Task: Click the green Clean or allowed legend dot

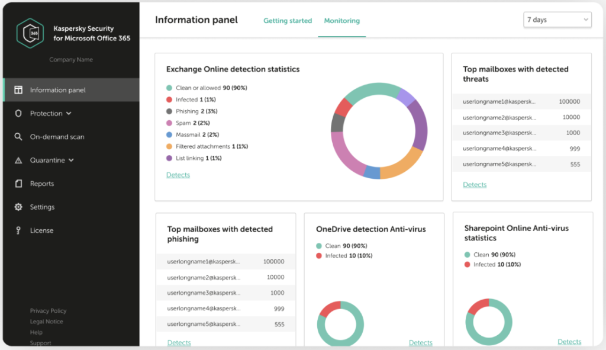Action: [169, 88]
